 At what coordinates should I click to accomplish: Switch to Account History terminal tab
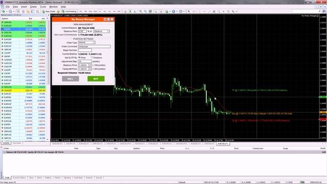click(19, 178)
